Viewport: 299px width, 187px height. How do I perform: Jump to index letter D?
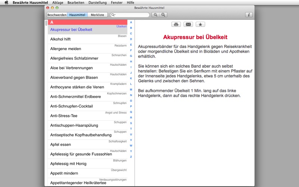(x=131, y=39)
